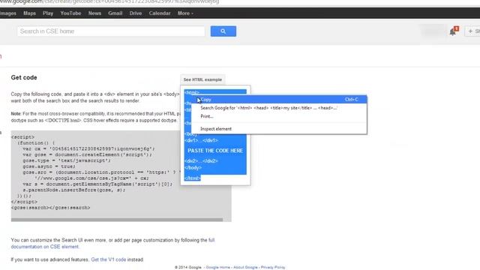Click the gcse:search tag line in code

click(50, 208)
